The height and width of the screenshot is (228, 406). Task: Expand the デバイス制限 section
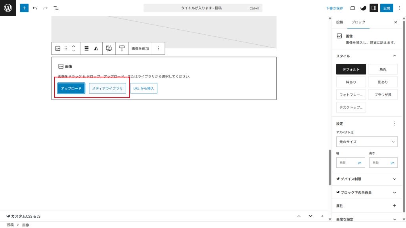[x=367, y=179]
